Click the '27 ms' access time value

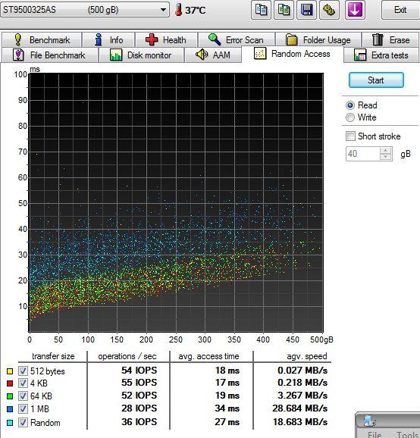point(227,422)
